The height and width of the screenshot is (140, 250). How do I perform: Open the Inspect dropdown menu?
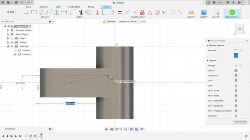(x=191, y=17)
